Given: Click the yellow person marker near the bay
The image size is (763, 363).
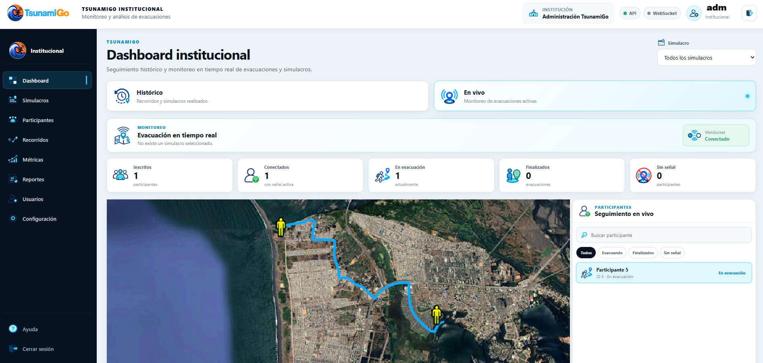Looking at the screenshot, I should 437,315.
